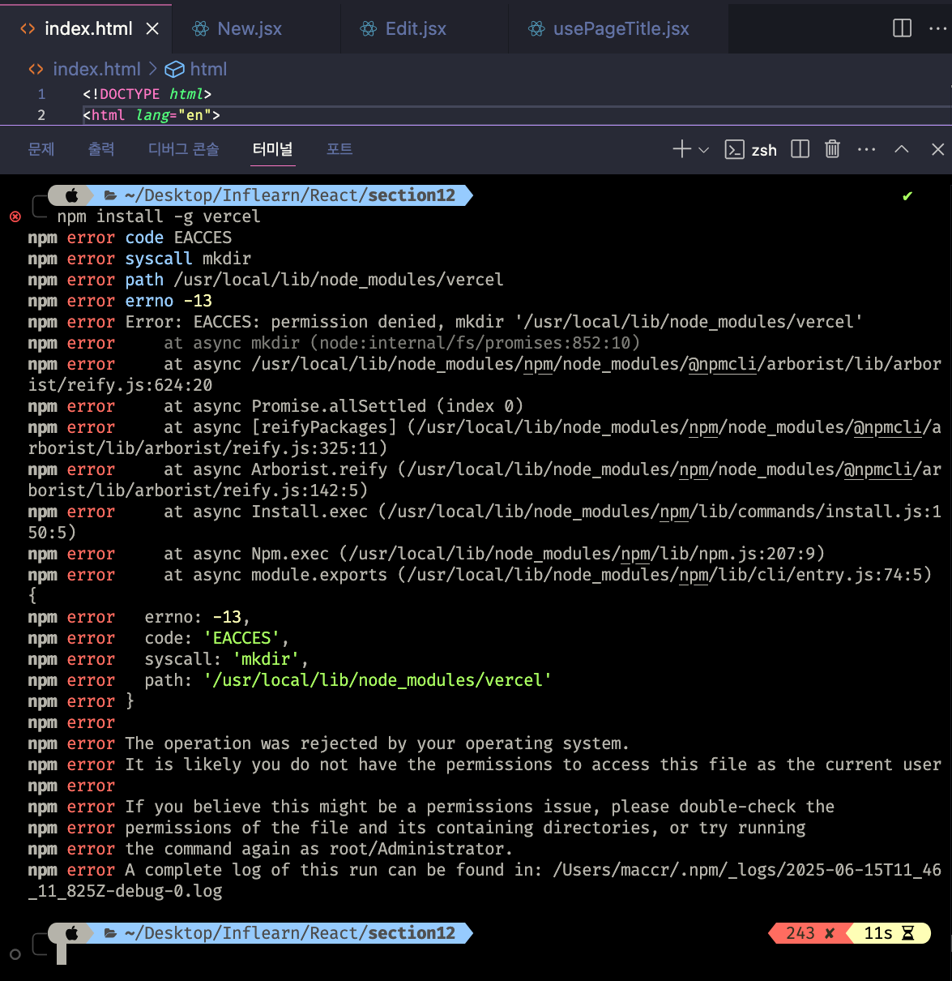This screenshot has width=952, height=981.
Task: Click the terminal cursor at the prompt
Action: [x=62, y=954]
